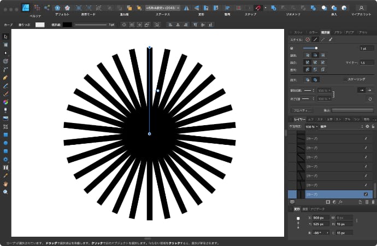This screenshot has height=246, width=377.
Task: Uncheck visibility of the top カーブ layer
Action: pyautogui.click(x=366, y=138)
